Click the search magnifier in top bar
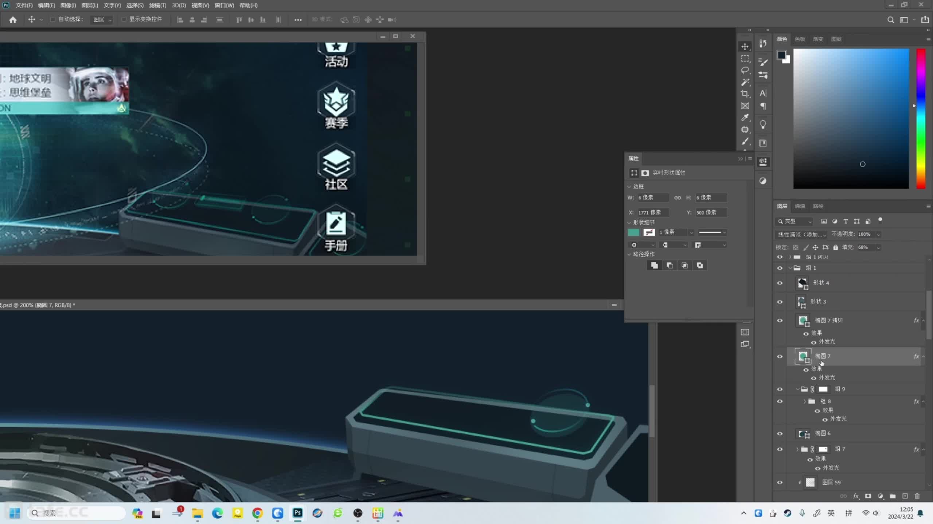933x524 pixels. click(890, 20)
